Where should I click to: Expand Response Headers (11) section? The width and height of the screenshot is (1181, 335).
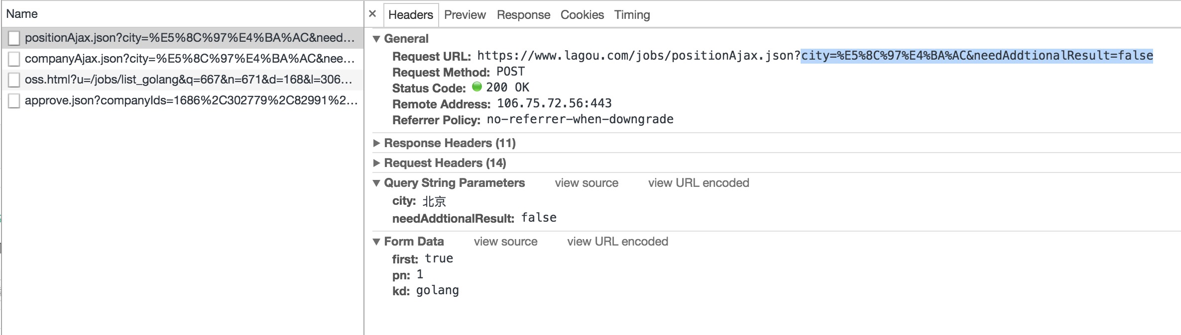point(376,143)
